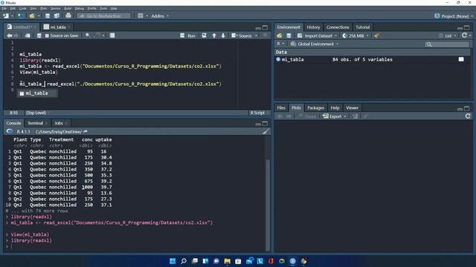Click the environment search field
This screenshot has width=476, height=267.
point(447,44)
